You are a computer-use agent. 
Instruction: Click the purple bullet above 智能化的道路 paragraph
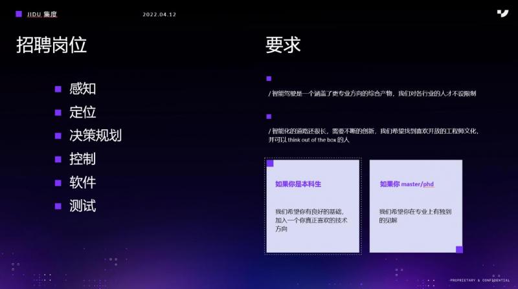[x=269, y=116]
